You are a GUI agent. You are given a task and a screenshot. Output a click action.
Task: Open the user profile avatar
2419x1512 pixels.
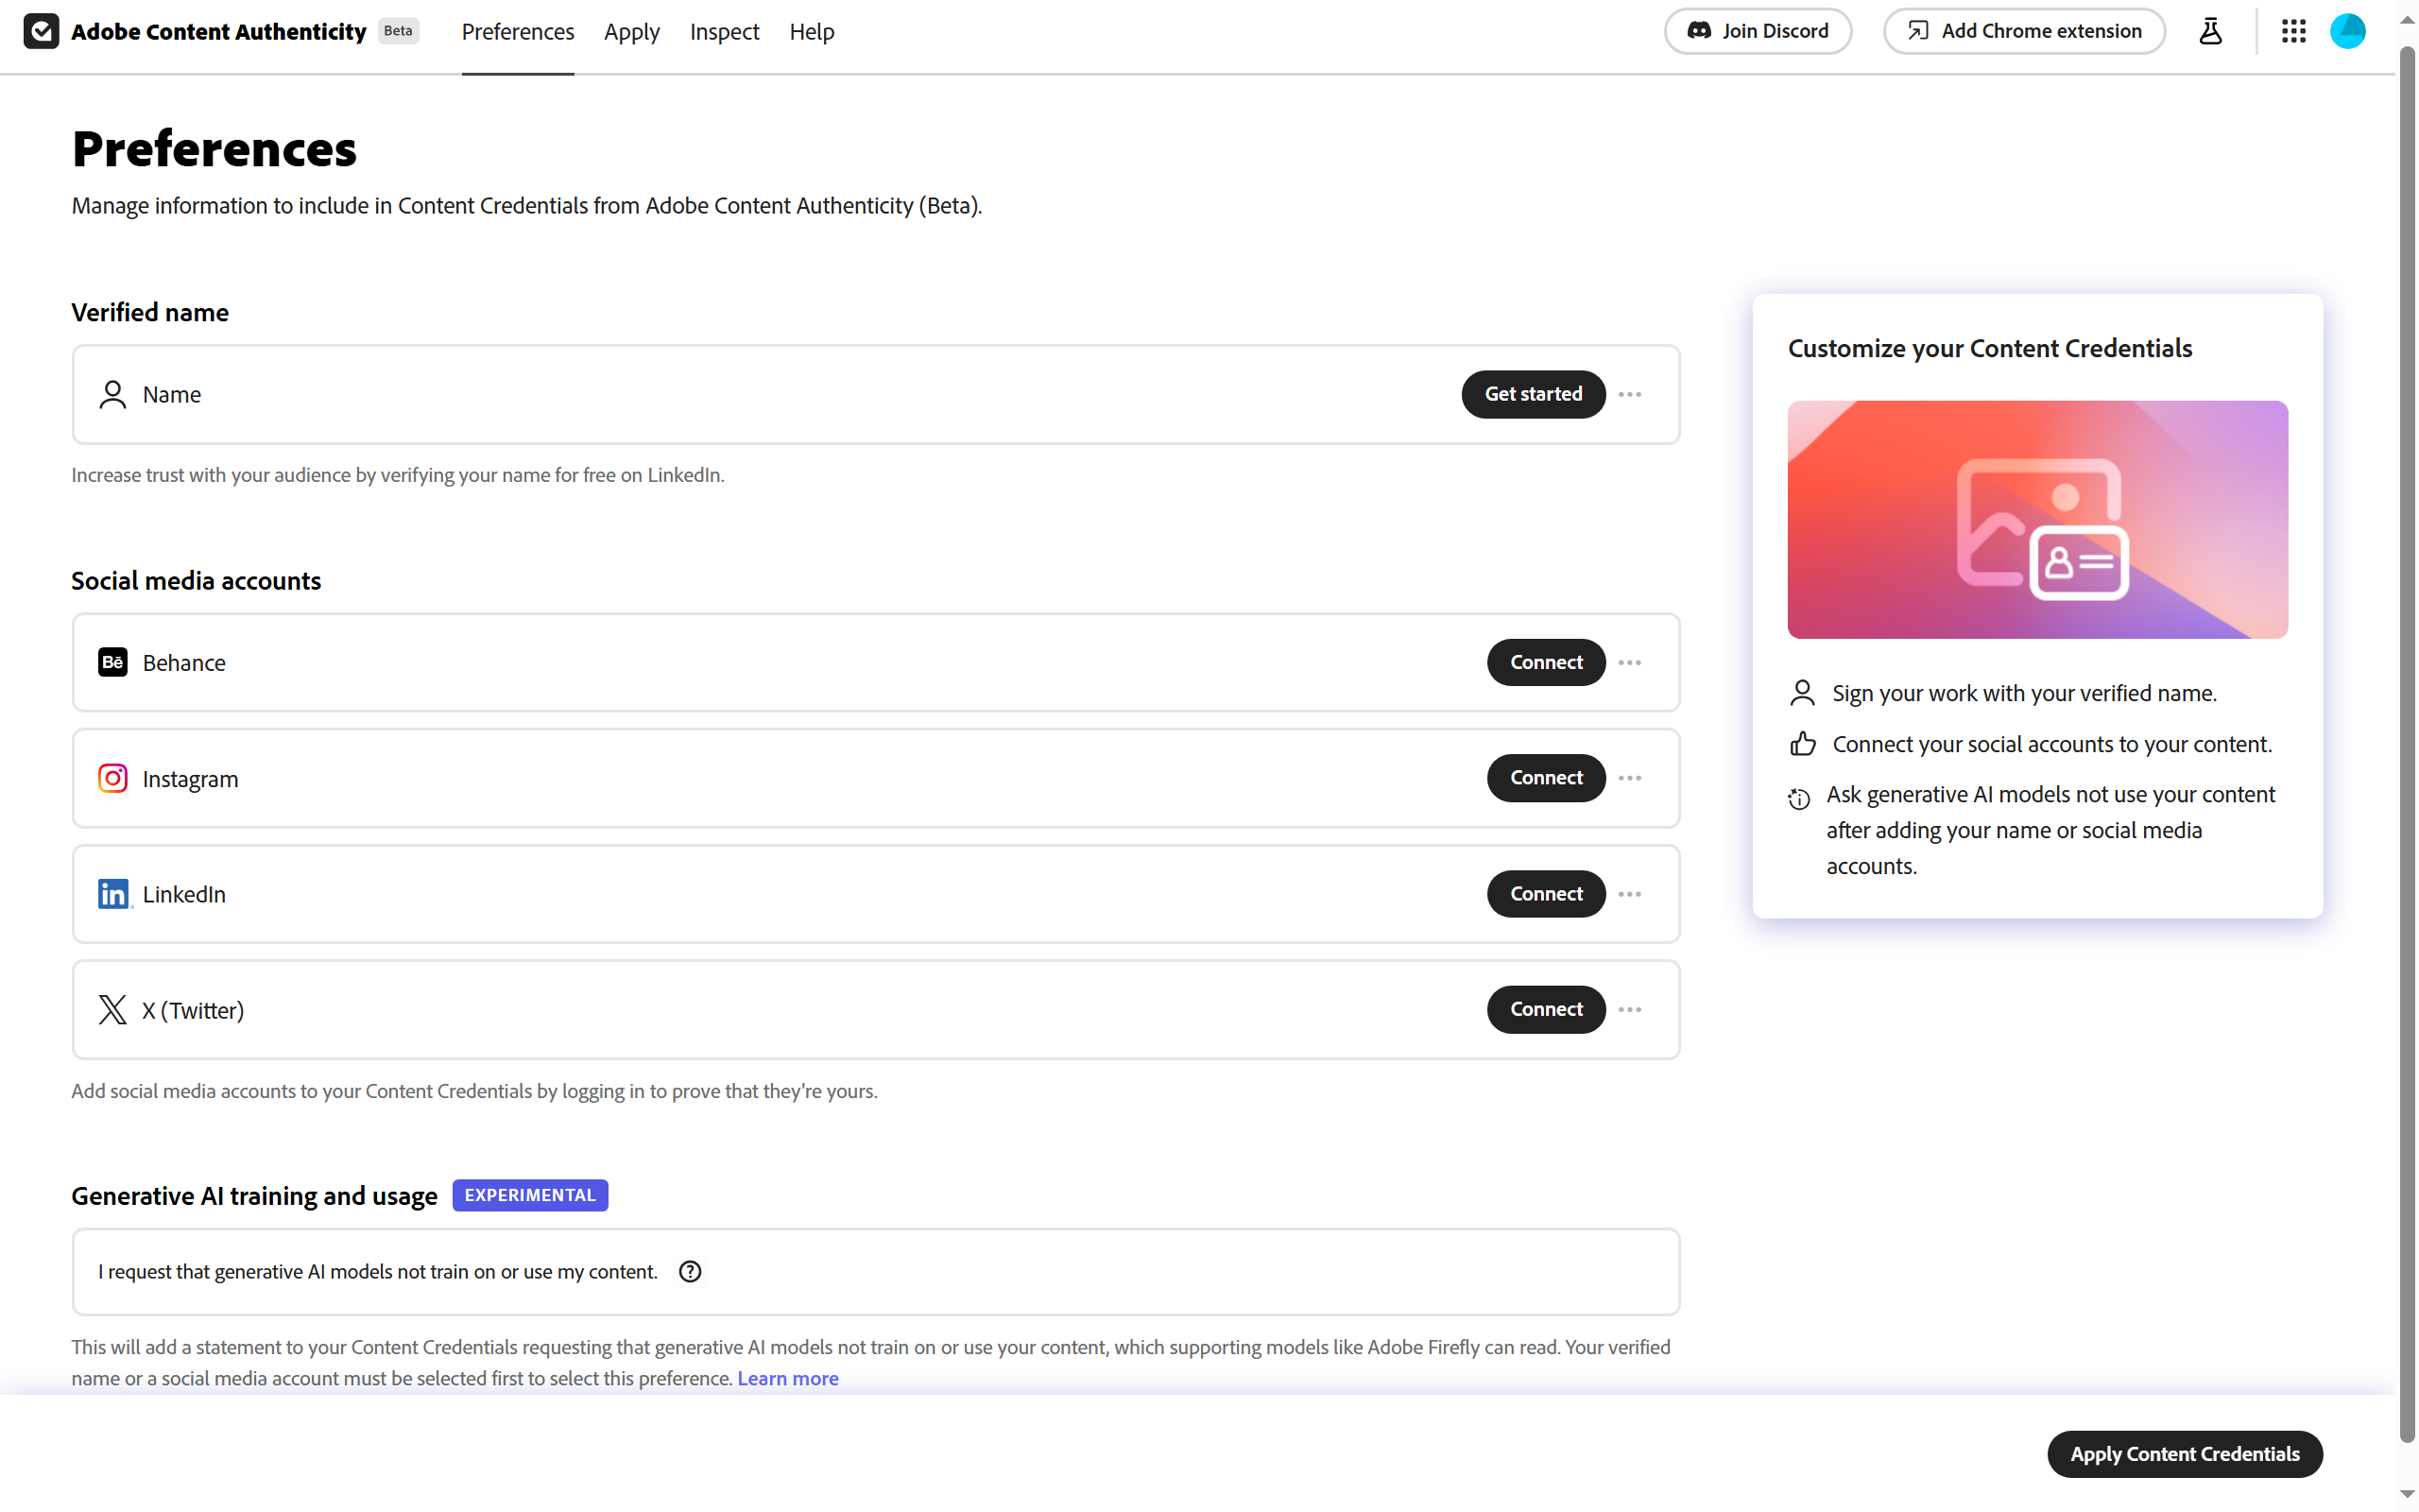click(2347, 31)
